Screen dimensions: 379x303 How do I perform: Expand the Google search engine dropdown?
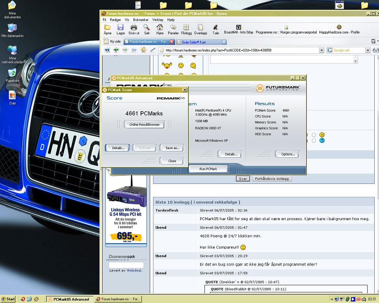coord(368,50)
